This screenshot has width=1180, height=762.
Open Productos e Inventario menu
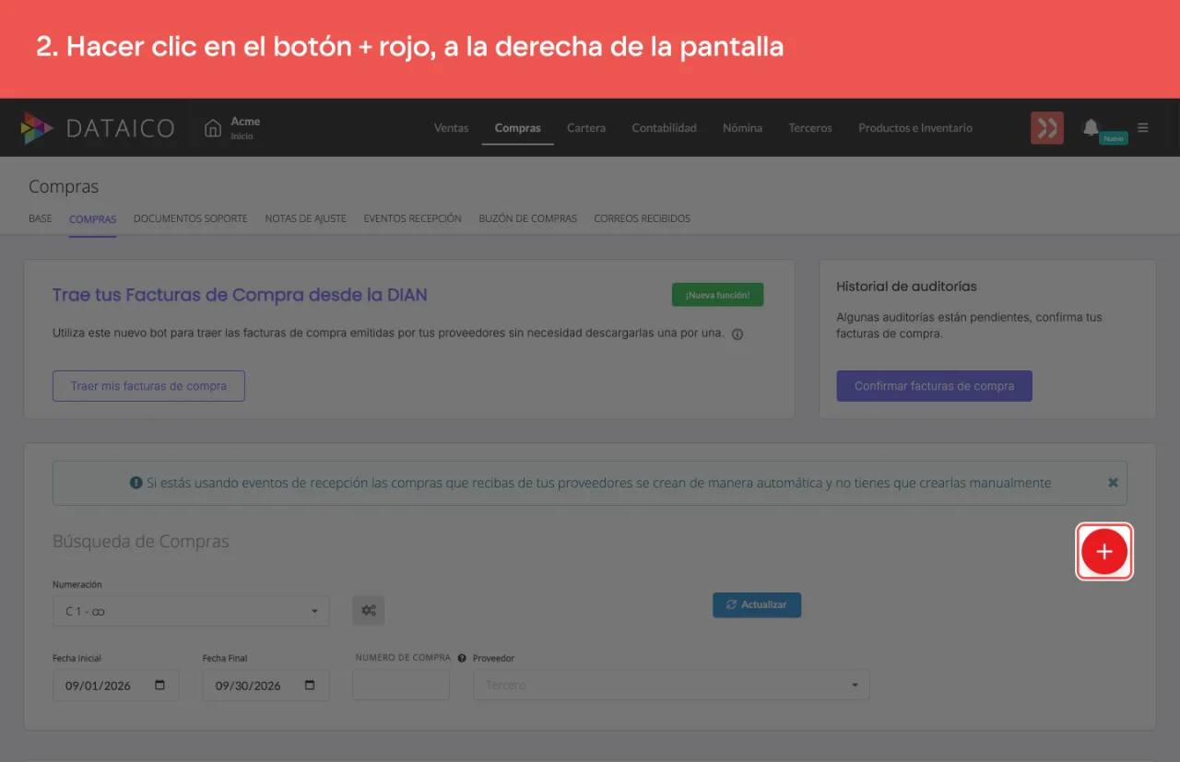tap(915, 128)
